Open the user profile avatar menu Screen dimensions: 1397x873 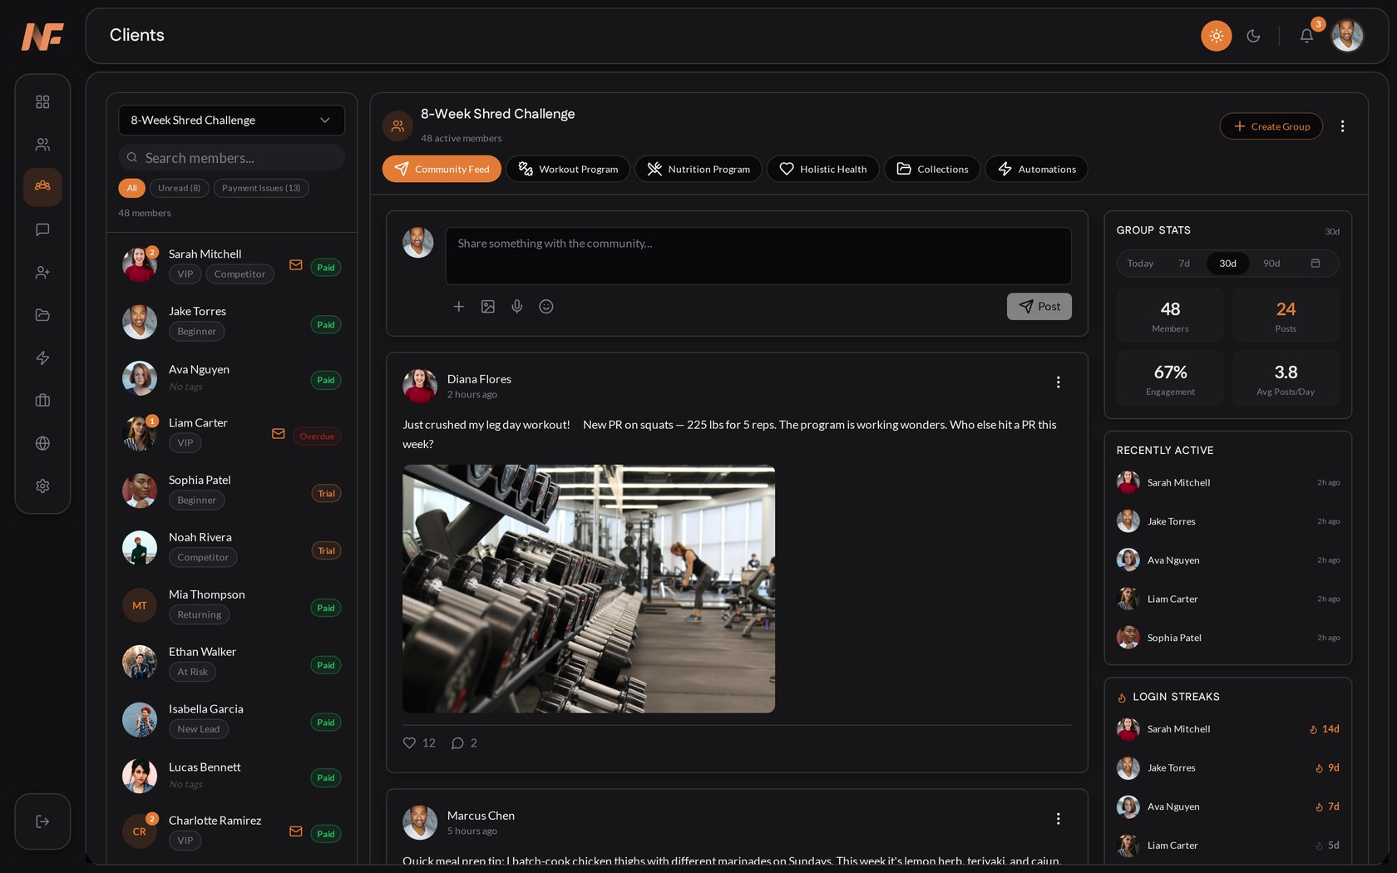pos(1347,36)
